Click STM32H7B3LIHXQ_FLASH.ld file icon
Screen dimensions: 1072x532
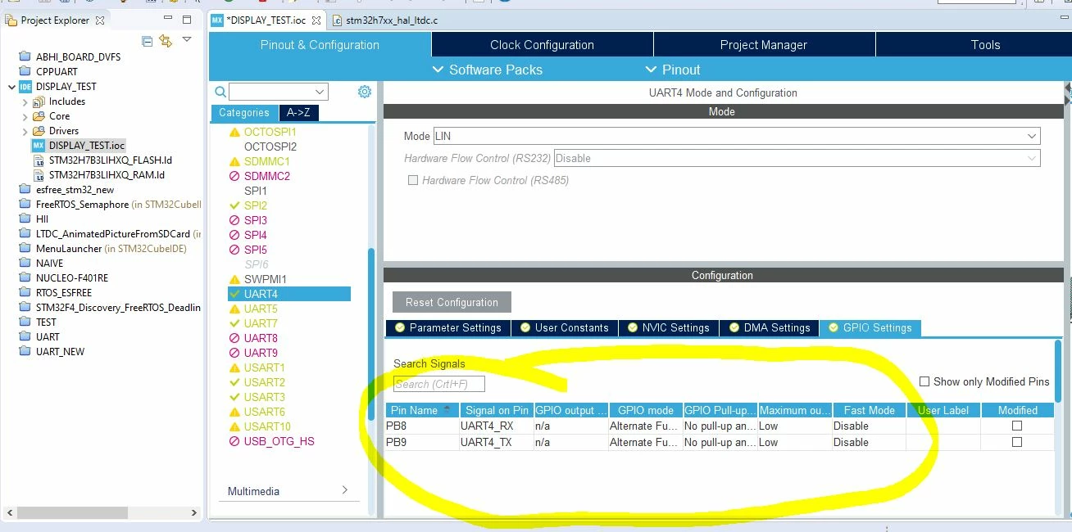(39, 160)
